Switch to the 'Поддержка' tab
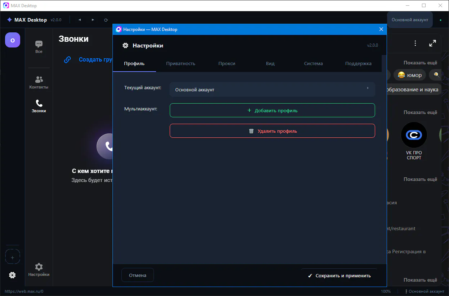The image size is (449, 296). (x=358, y=63)
